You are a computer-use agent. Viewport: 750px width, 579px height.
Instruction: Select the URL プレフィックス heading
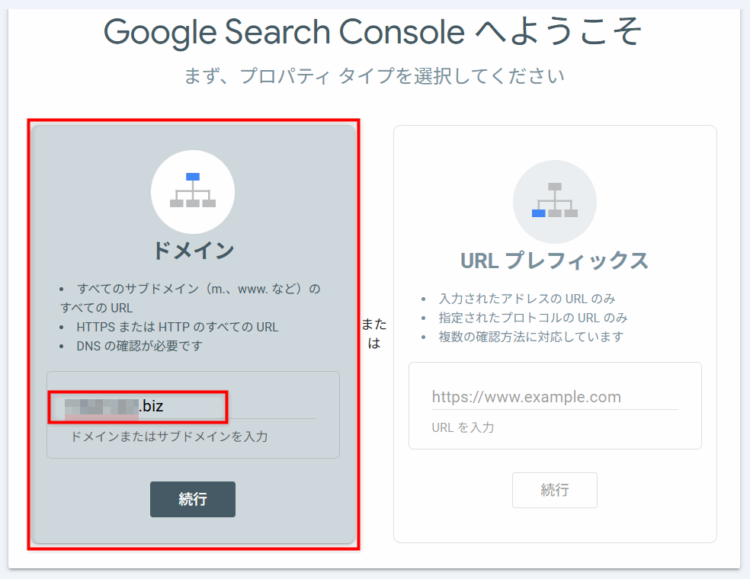(x=554, y=261)
